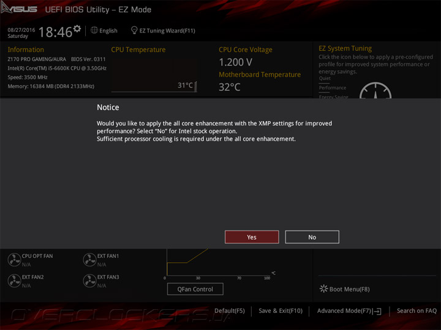Click the EXT FAN2 icon
The width and height of the screenshot is (441, 330).
14,280
